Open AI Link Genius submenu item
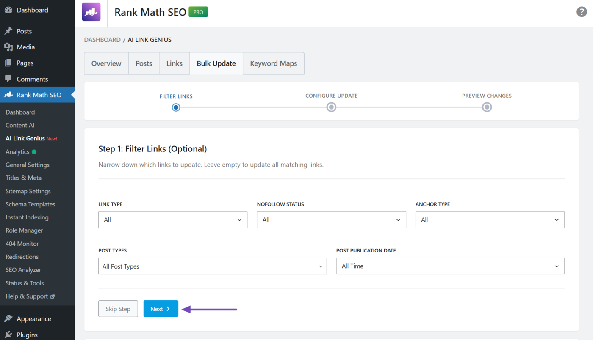The width and height of the screenshot is (593, 340). (x=25, y=138)
